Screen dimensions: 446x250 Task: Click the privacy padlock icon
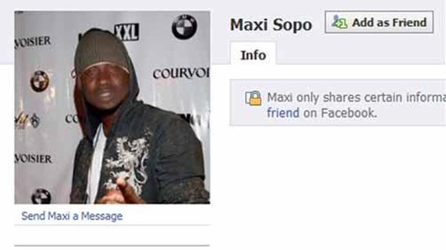tap(253, 98)
